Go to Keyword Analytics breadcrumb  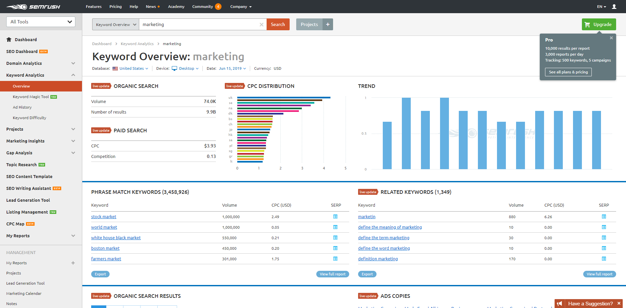point(137,44)
